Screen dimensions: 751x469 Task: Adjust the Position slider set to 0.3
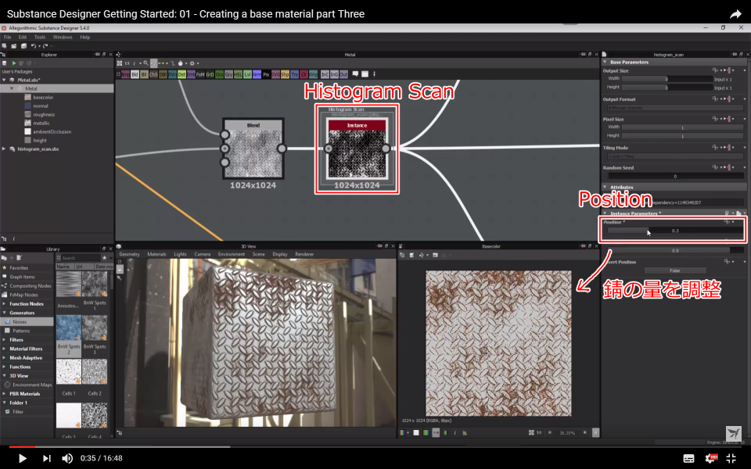[x=674, y=231]
